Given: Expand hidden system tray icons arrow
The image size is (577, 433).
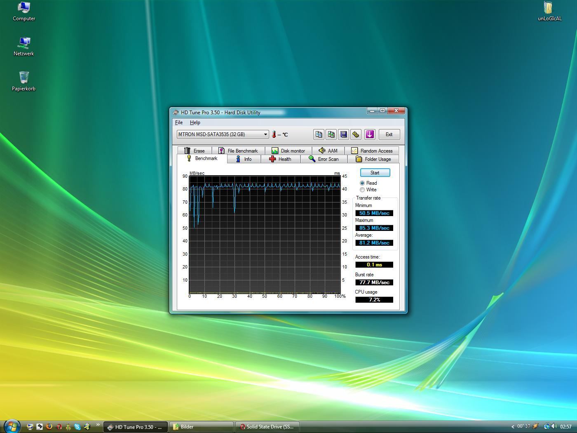Looking at the screenshot, I should [x=513, y=427].
